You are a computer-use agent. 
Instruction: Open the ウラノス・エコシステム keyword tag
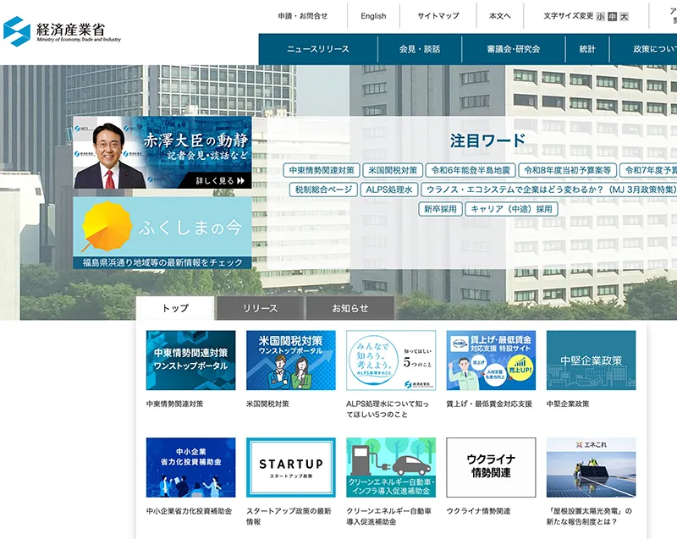coord(548,190)
